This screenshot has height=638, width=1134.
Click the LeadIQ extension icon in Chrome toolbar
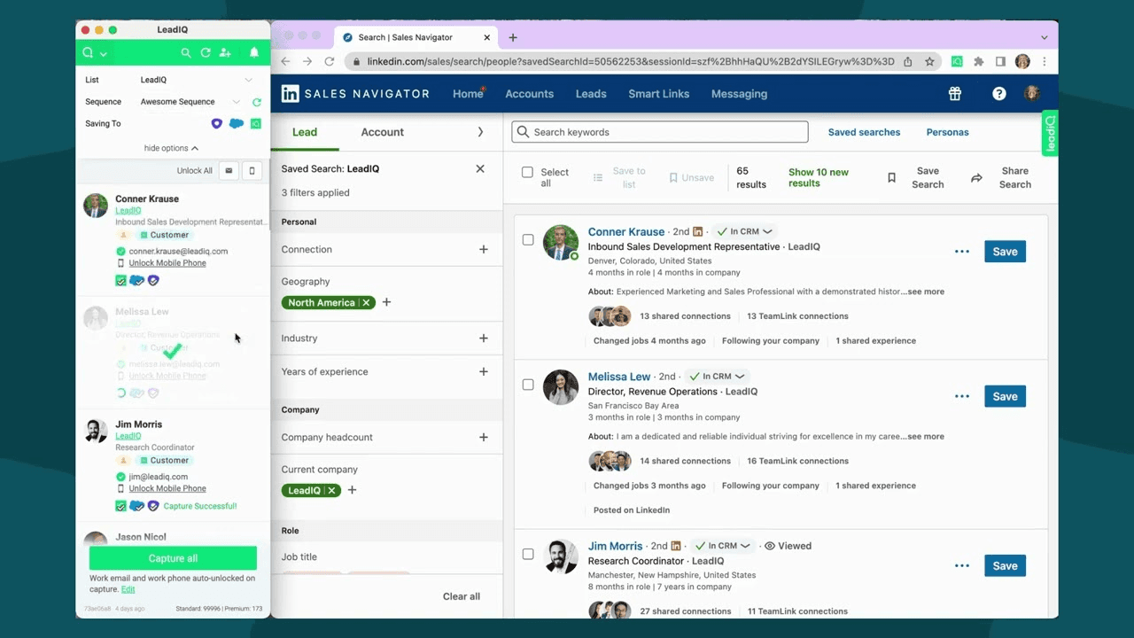(957, 62)
